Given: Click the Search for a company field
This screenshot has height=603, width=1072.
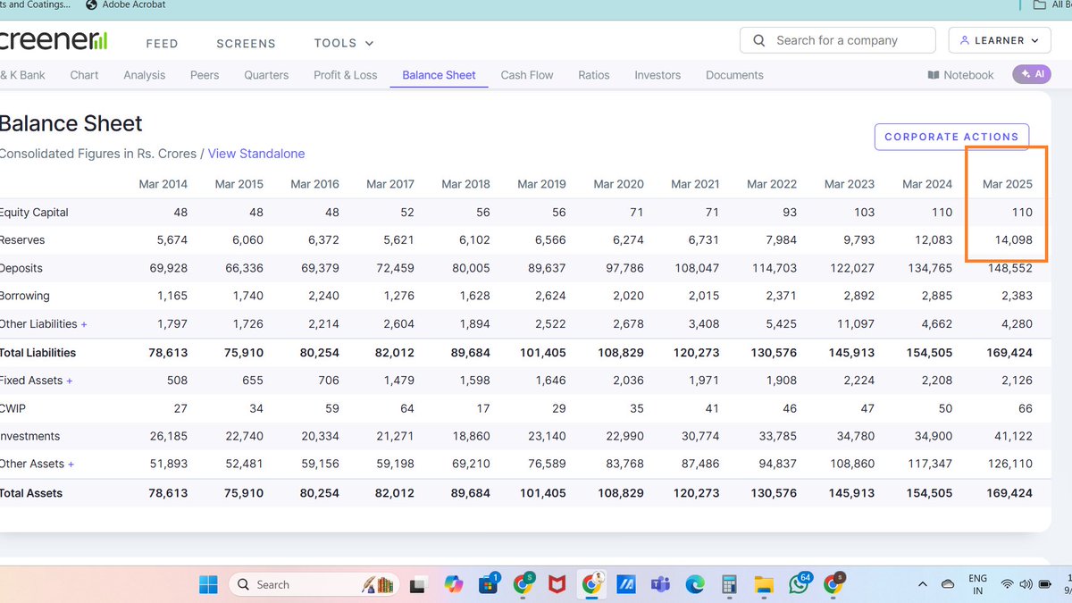Looking at the screenshot, I should click(837, 40).
